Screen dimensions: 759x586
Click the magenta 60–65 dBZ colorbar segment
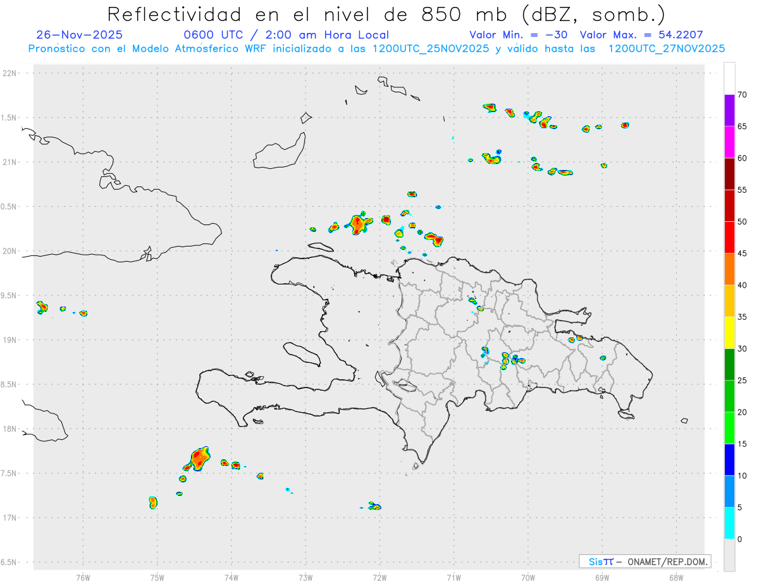click(729, 142)
